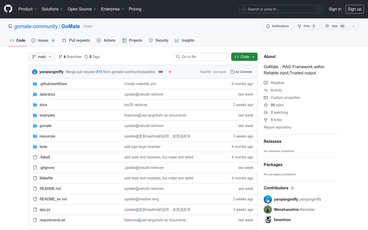The width and height of the screenshot is (368, 230).
Task: Open the .github/workflows folder
Action: click(x=53, y=84)
